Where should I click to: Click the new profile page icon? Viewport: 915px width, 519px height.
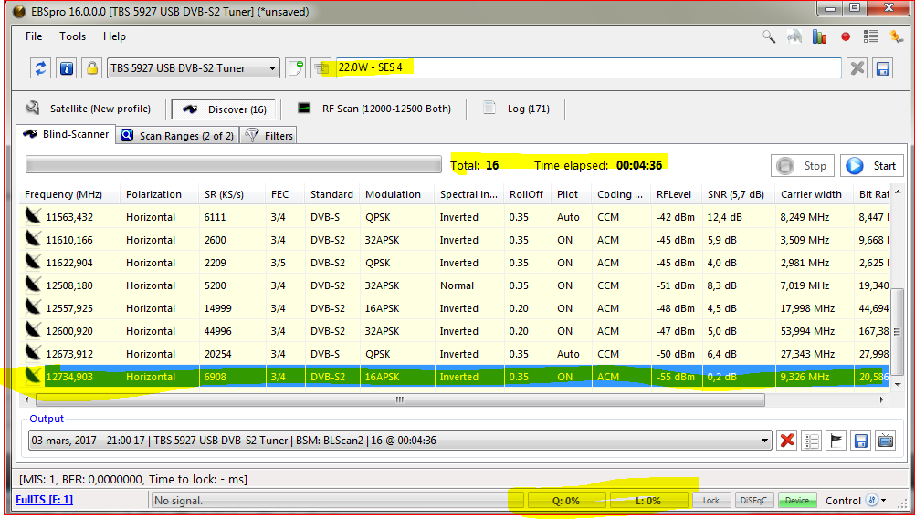point(295,68)
